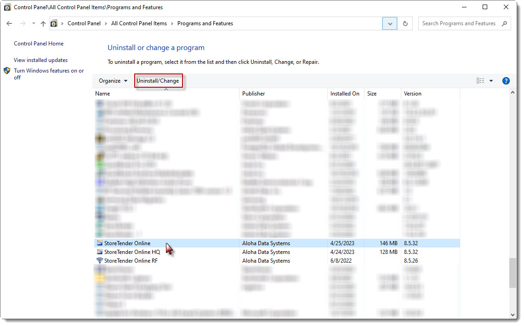Click the 6/8/2022 installed date cell
This screenshot has height=326, width=524.
coord(341,261)
